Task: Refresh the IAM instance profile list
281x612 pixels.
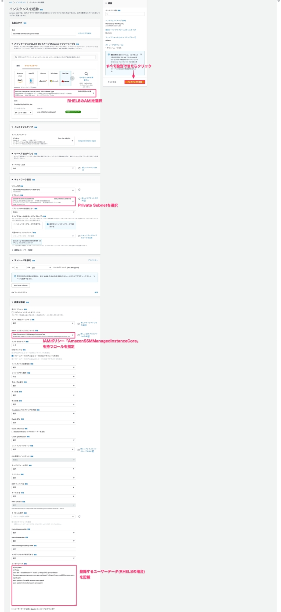Action: point(79,335)
